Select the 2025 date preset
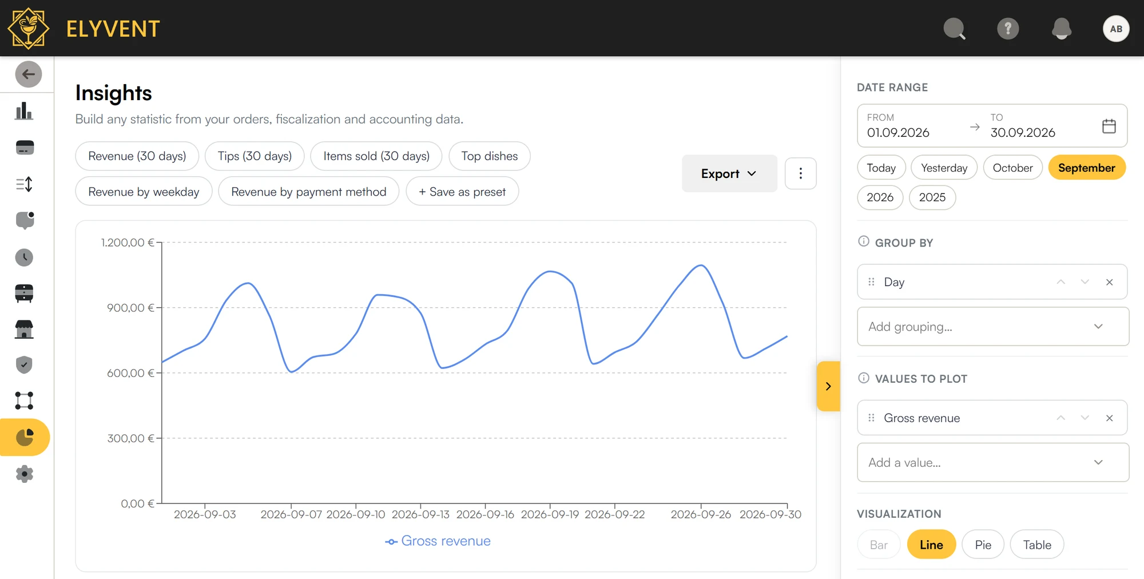This screenshot has height=579, width=1144. tap(932, 197)
